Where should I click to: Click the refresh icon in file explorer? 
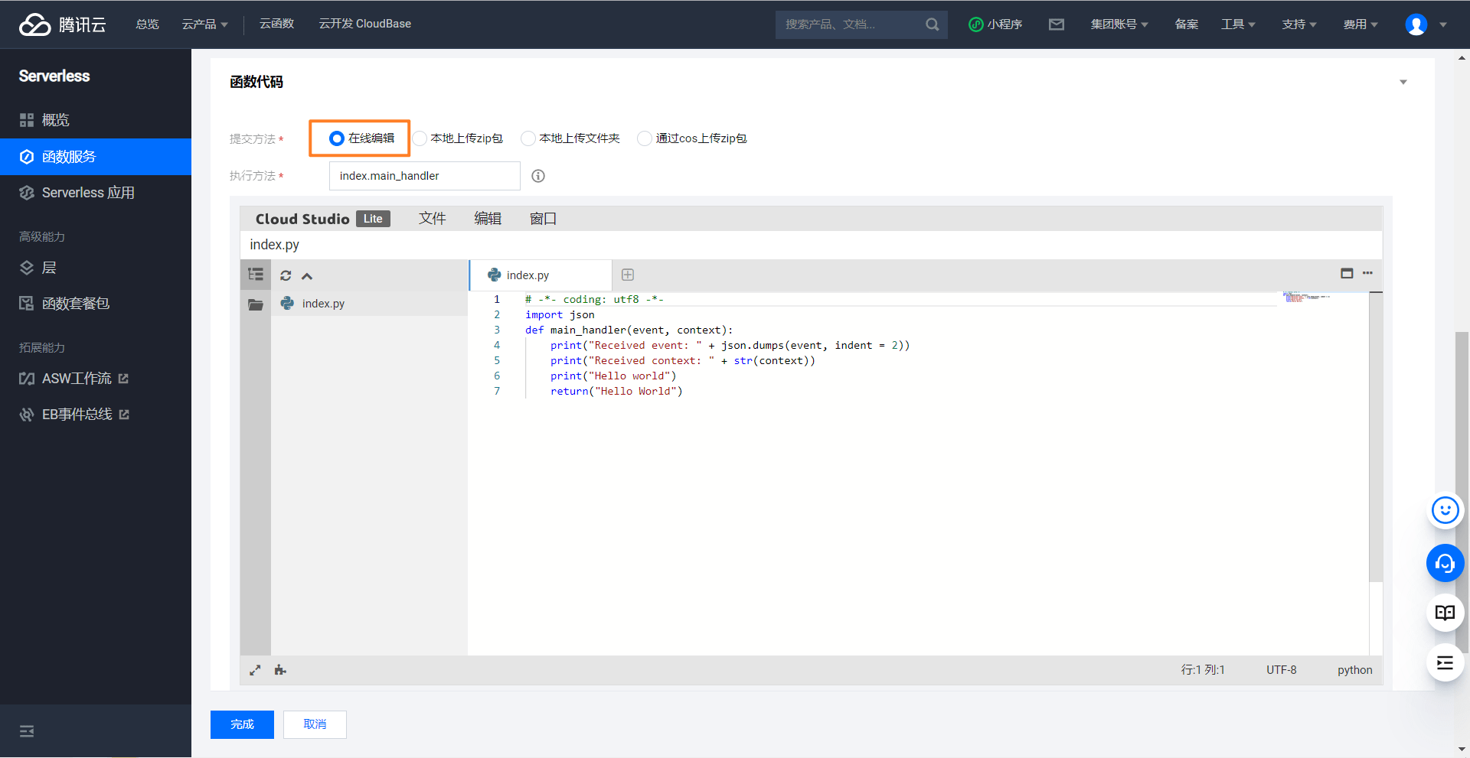[x=286, y=275]
